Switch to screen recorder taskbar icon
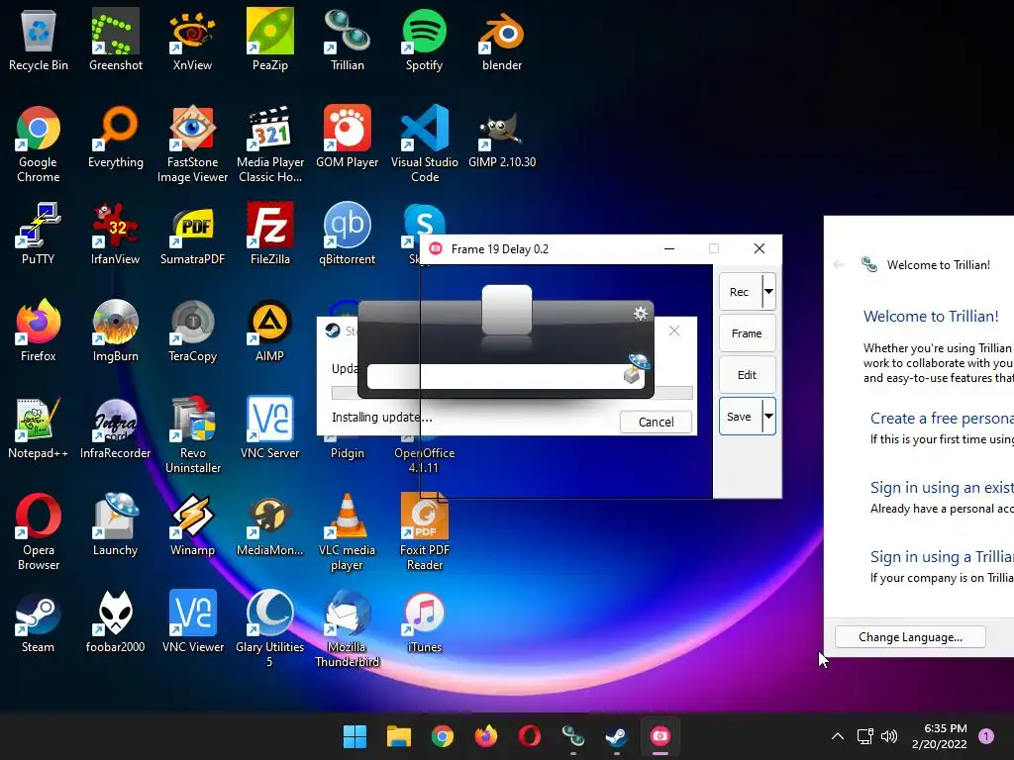 [x=659, y=736]
